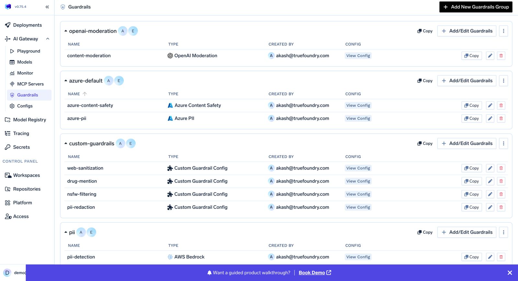Screen dimensions: 518x281
Task: Edit pii-detection guardrail pencil icon
Action: pyautogui.click(x=490, y=257)
